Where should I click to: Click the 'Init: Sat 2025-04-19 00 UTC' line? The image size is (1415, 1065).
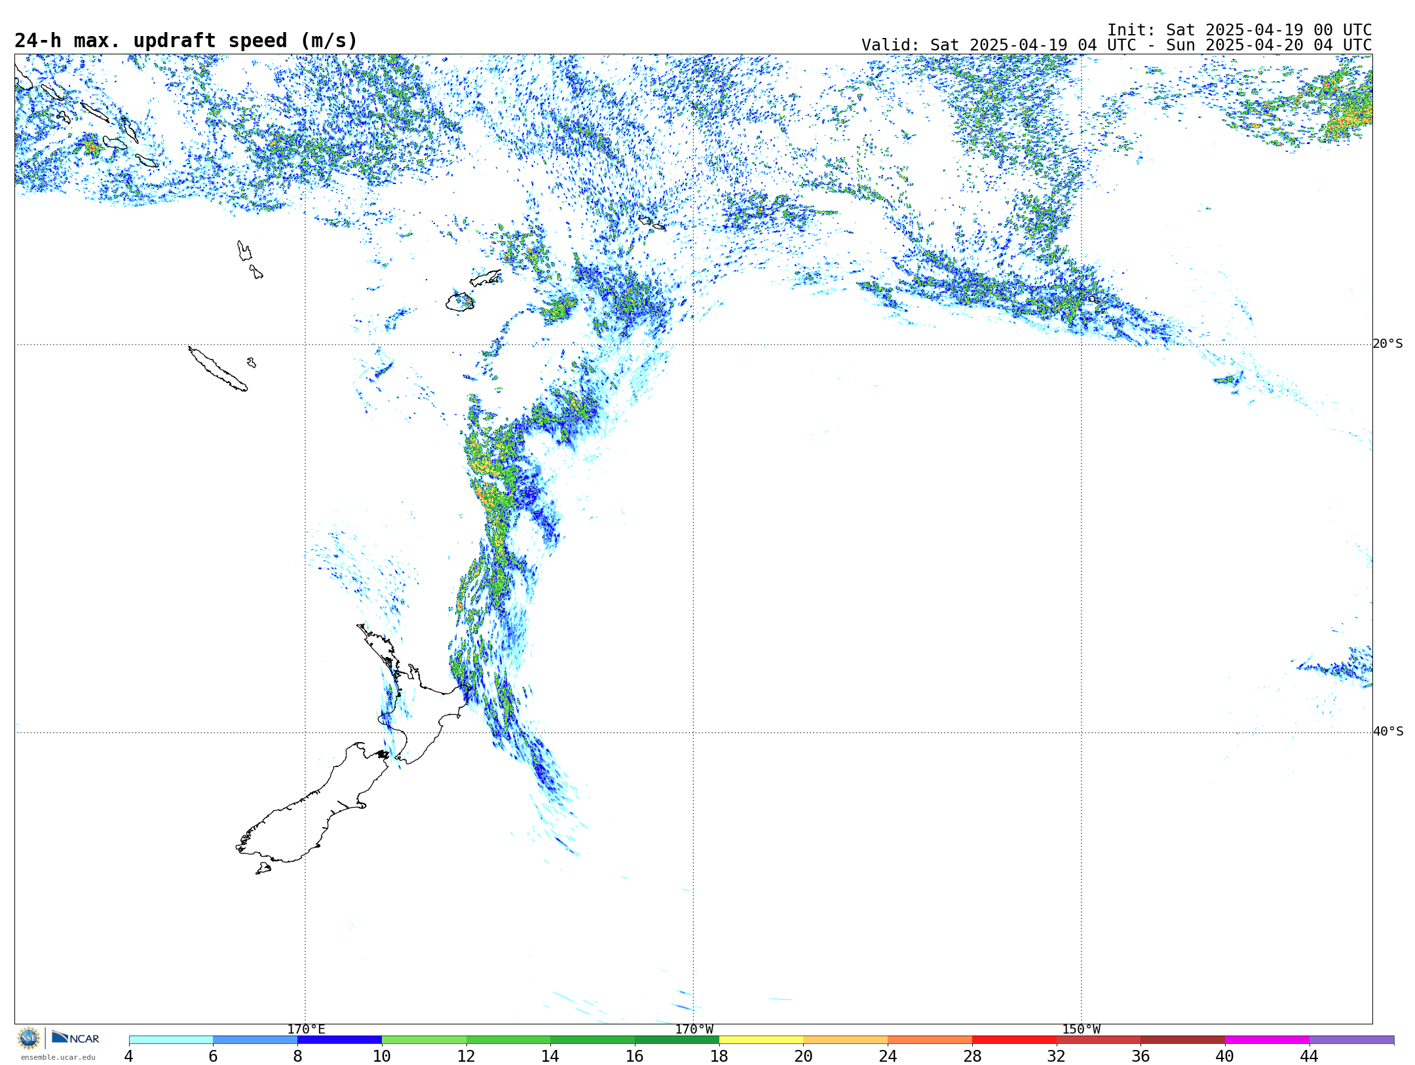[1239, 30]
